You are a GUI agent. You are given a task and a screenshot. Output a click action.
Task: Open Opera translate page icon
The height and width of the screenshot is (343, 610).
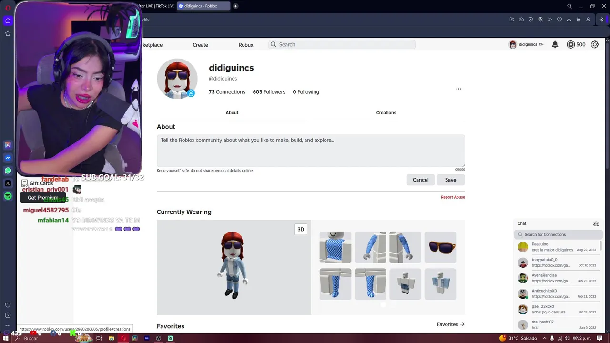pos(540,20)
